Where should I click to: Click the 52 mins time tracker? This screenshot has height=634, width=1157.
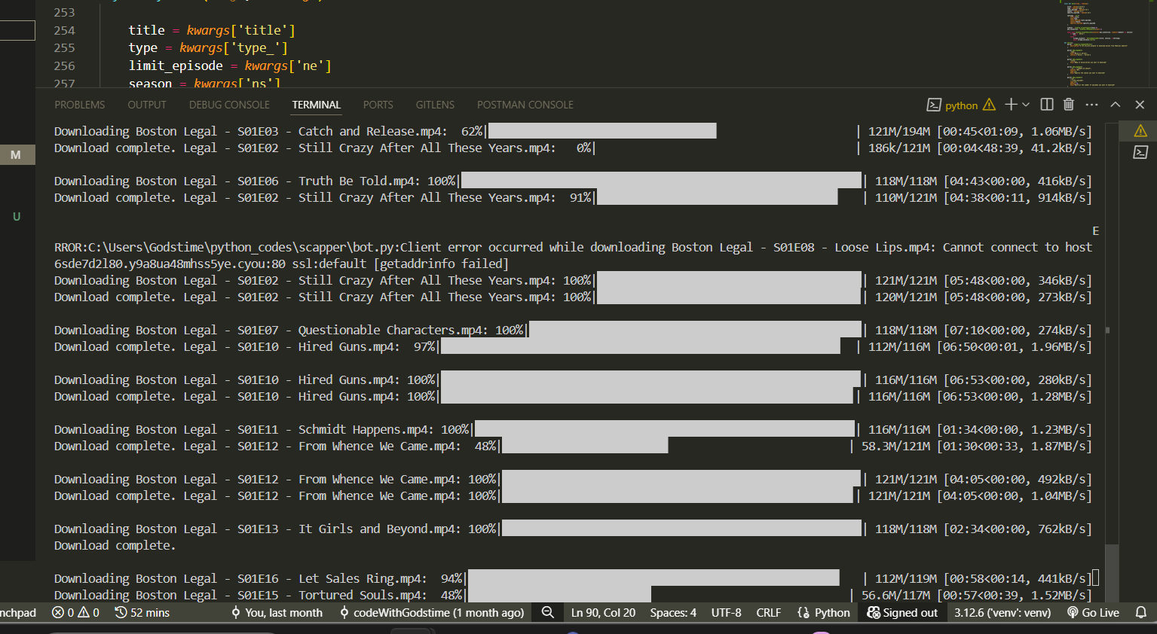pos(142,613)
